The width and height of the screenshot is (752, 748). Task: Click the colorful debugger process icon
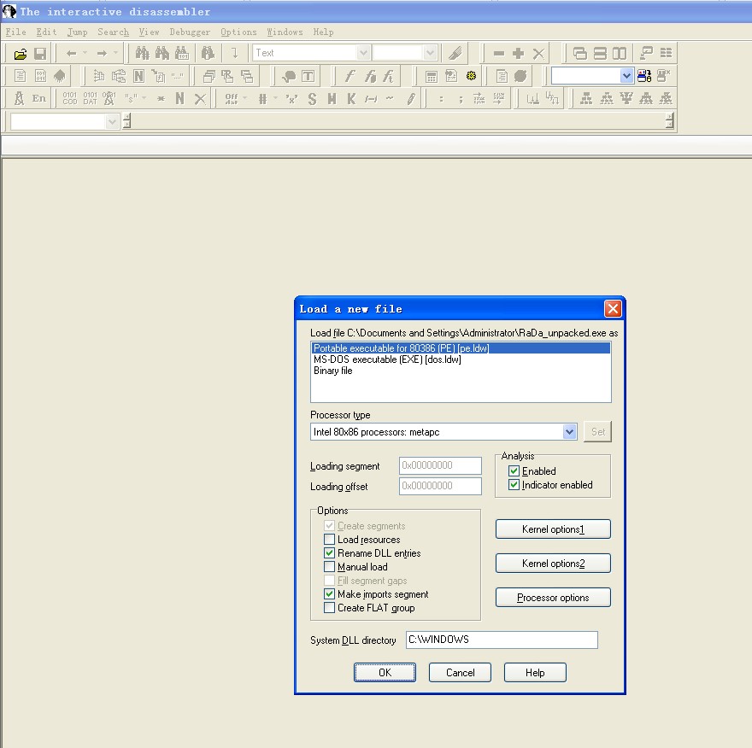pos(644,76)
